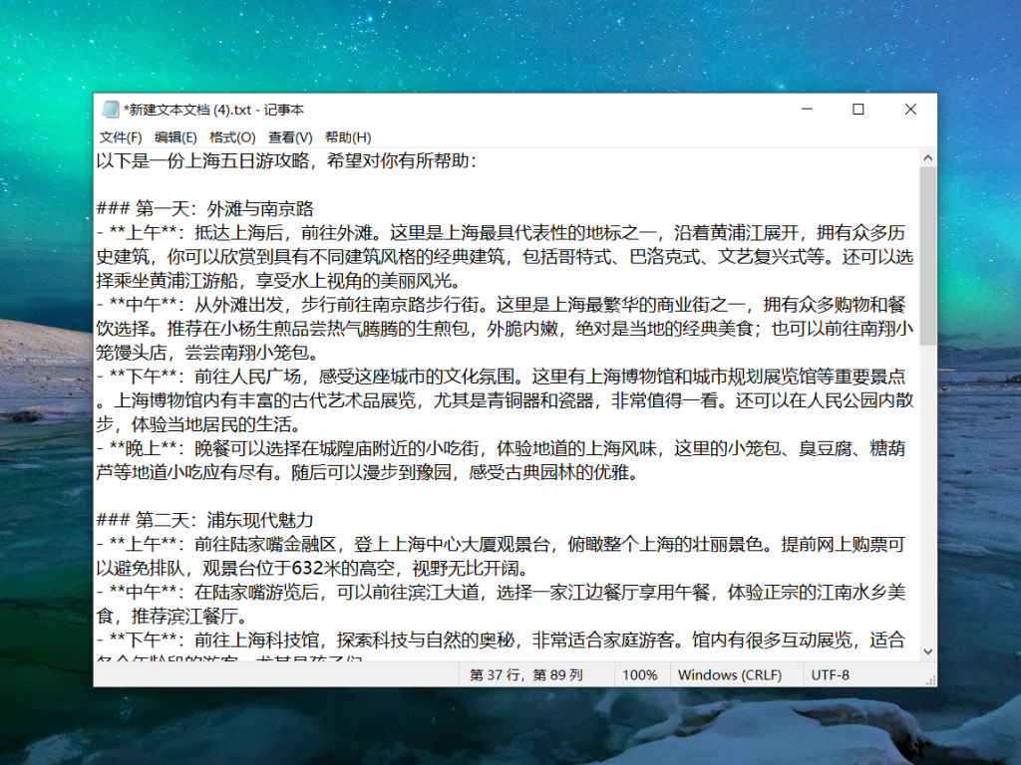Open the 文件(F) menu
The image size is (1021, 765).
point(121,137)
